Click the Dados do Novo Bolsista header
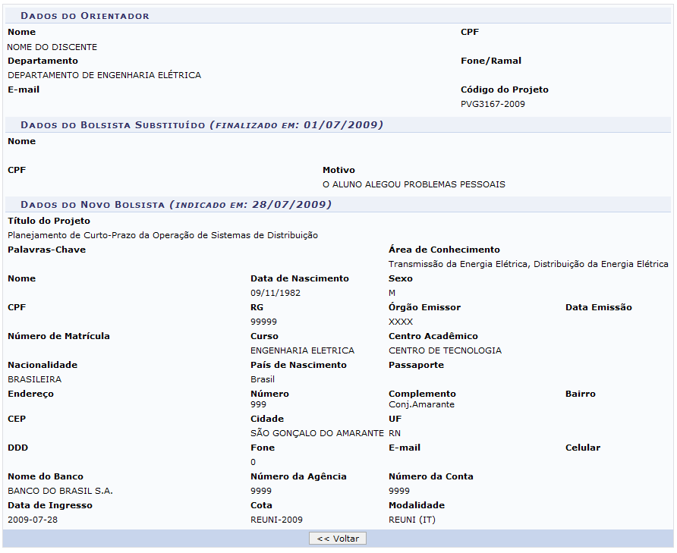Screen dimensions: 677x553 [175, 205]
